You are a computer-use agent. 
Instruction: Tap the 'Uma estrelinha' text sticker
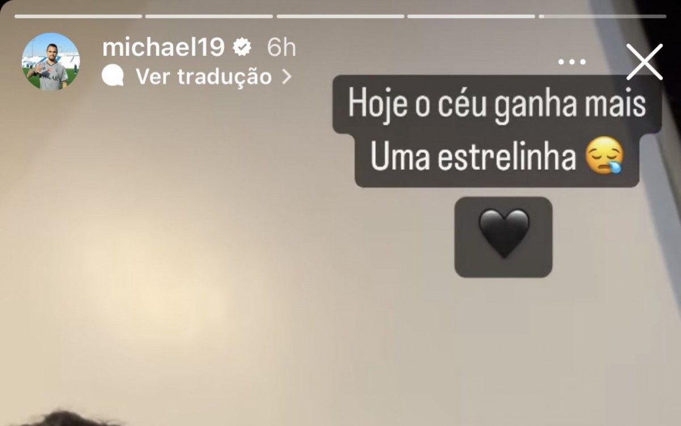[x=473, y=158]
